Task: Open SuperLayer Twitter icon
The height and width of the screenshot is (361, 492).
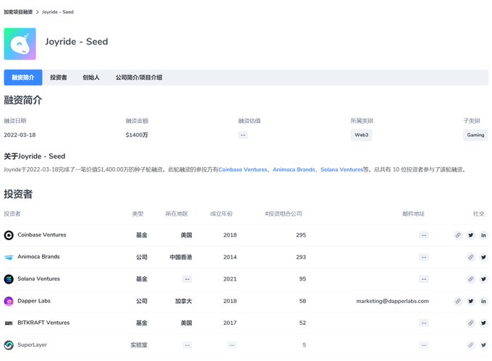Action: coord(483,345)
